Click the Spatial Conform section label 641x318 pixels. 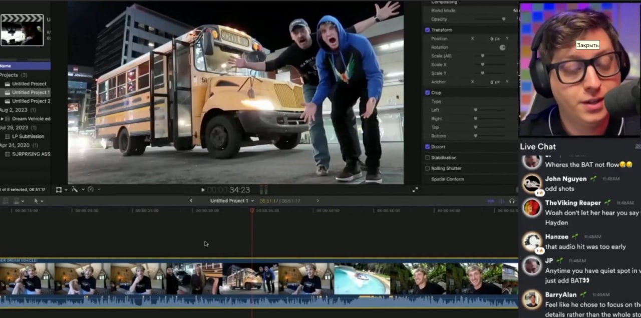coord(448,179)
